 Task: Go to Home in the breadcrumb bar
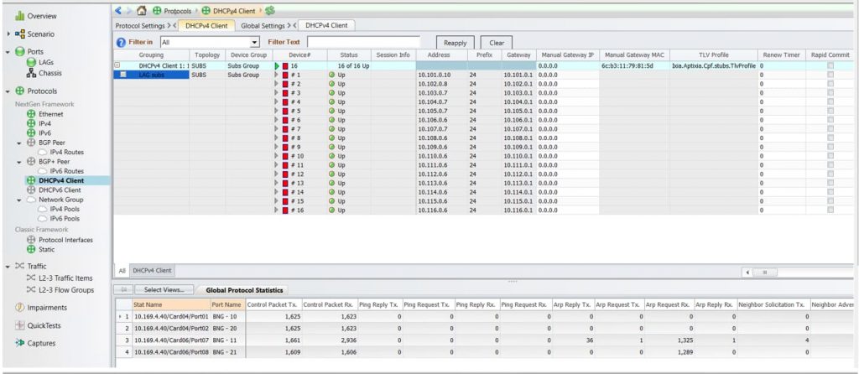click(x=141, y=10)
